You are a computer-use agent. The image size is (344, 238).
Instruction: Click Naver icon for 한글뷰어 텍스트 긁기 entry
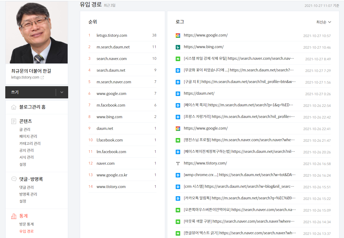(x=178, y=233)
